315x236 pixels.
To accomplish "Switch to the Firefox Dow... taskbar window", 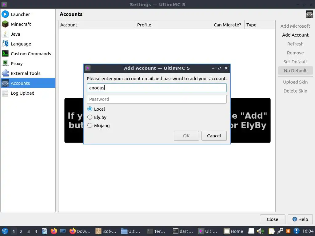I will (80, 231).
